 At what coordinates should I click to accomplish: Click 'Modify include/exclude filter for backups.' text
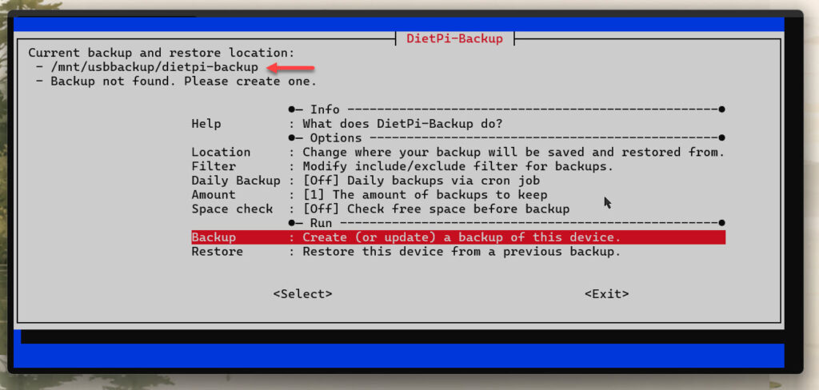coord(458,166)
